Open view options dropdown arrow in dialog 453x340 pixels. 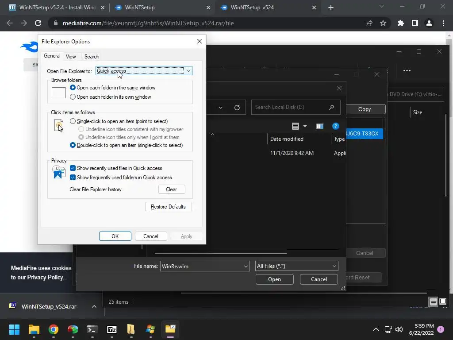[305, 126]
